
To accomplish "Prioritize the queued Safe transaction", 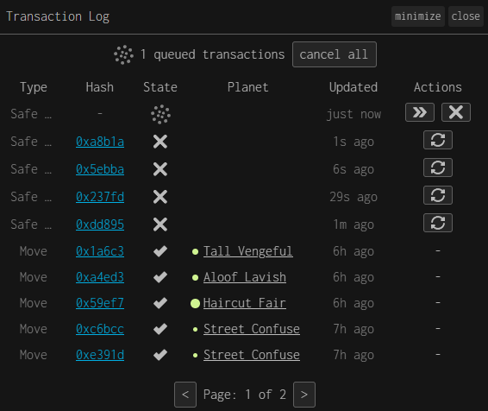I will (x=420, y=112).
